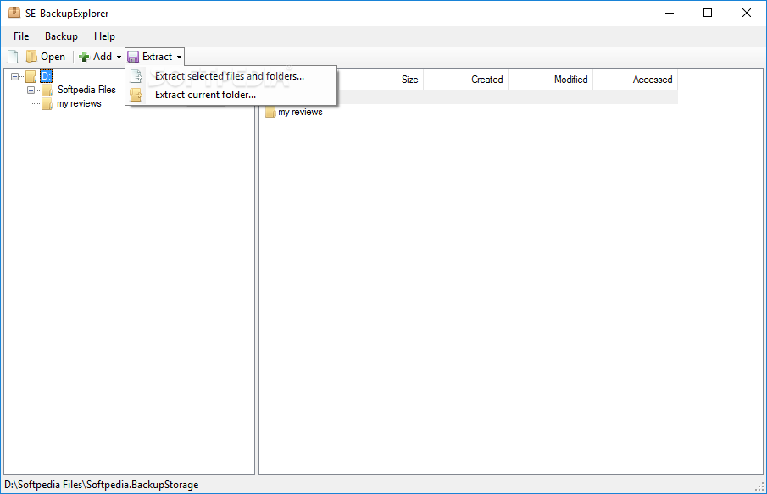Click the Add button label

click(103, 57)
